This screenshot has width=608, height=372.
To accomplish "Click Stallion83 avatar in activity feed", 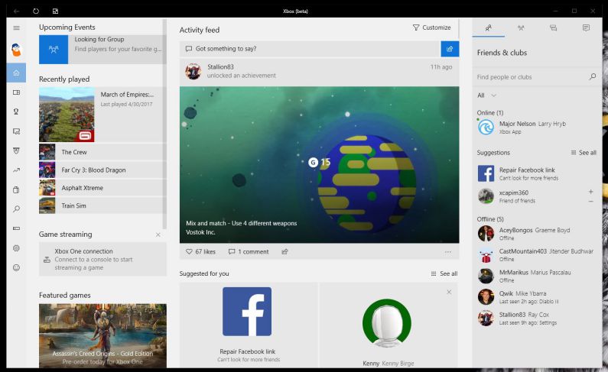I will [x=193, y=72].
